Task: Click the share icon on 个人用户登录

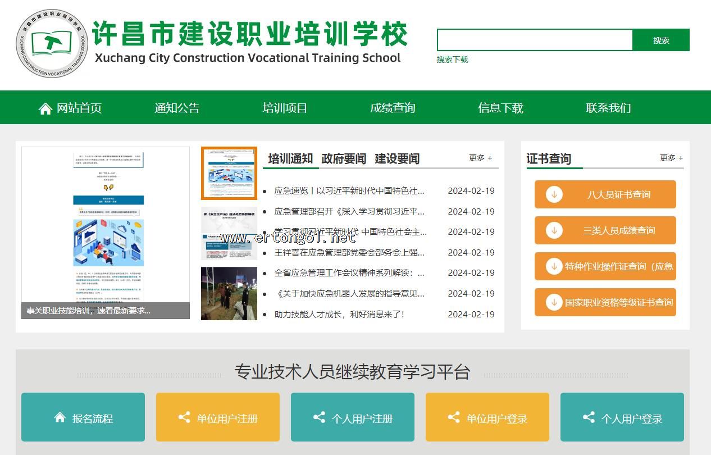Action: (589, 417)
